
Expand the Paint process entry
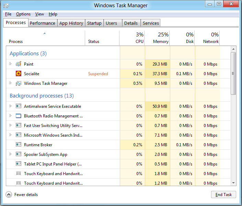[11, 64]
